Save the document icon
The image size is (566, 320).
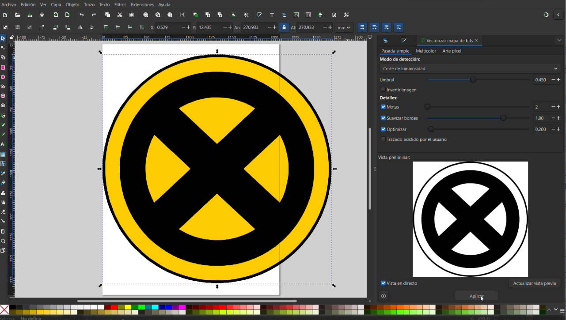(30, 15)
